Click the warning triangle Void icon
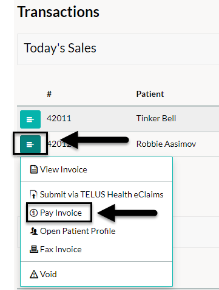219x290 pixels. (x=34, y=274)
